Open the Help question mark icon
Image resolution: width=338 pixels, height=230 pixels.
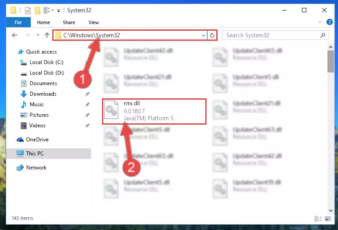point(329,22)
